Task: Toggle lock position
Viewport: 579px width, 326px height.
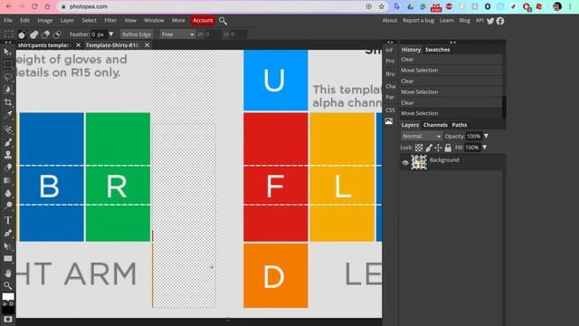Action: pos(438,148)
